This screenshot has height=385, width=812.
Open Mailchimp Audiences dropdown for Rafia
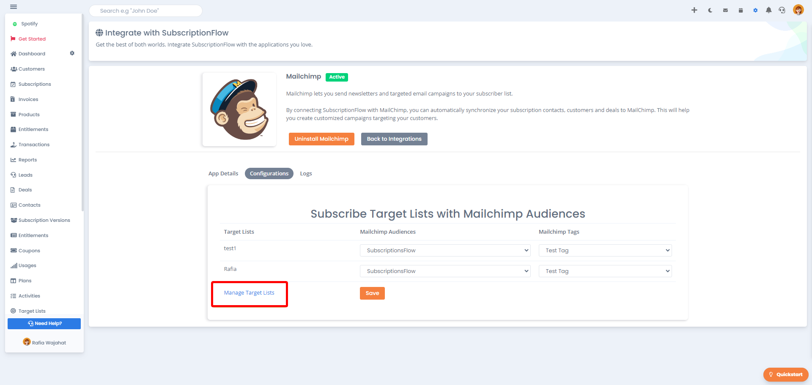click(445, 271)
